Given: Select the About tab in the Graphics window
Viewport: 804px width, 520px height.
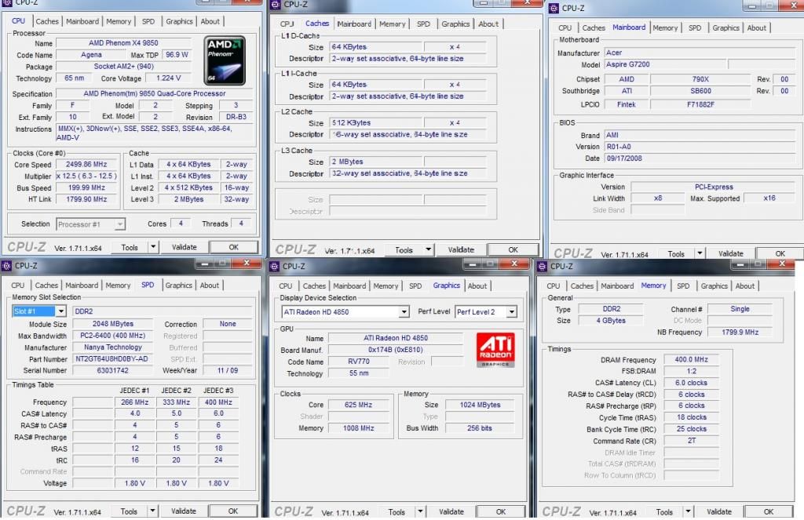Looking at the screenshot, I should [x=477, y=285].
